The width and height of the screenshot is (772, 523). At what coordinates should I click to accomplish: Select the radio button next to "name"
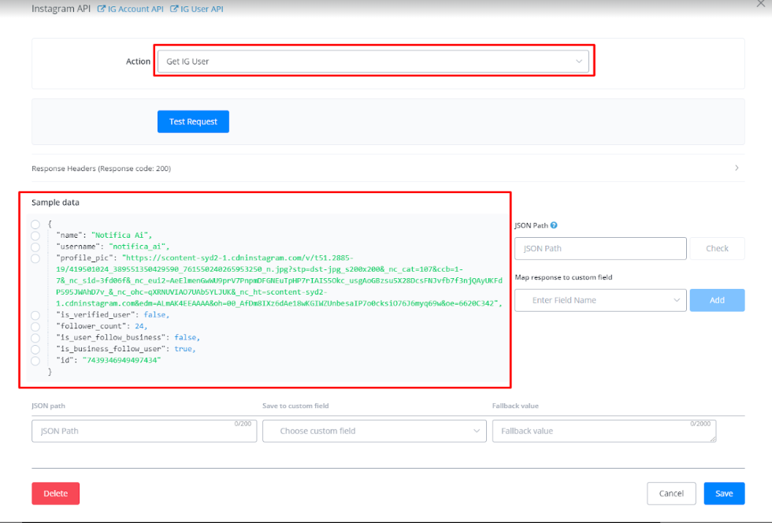coord(35,235)
